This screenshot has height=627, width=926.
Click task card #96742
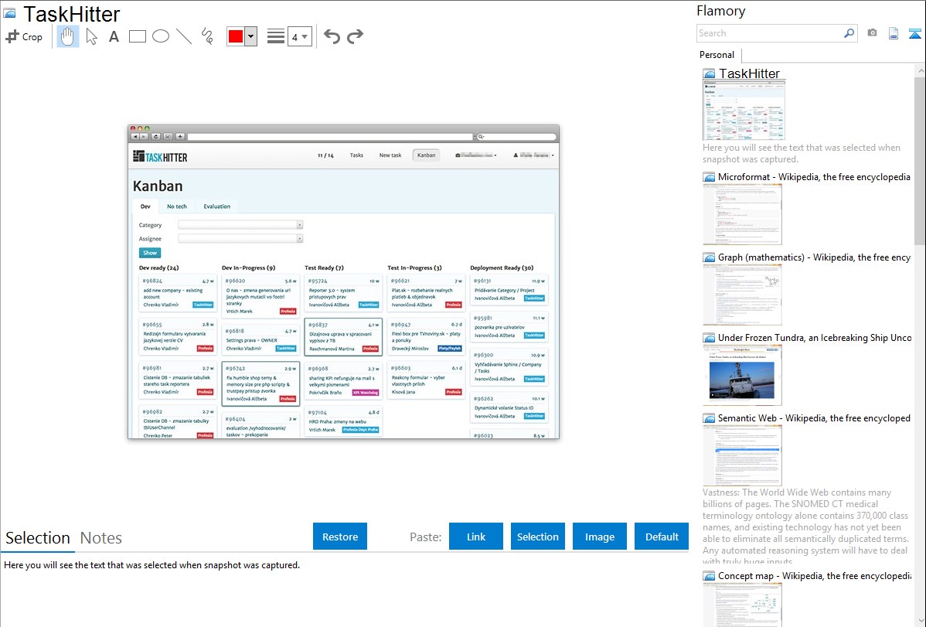tap(260, 383)
